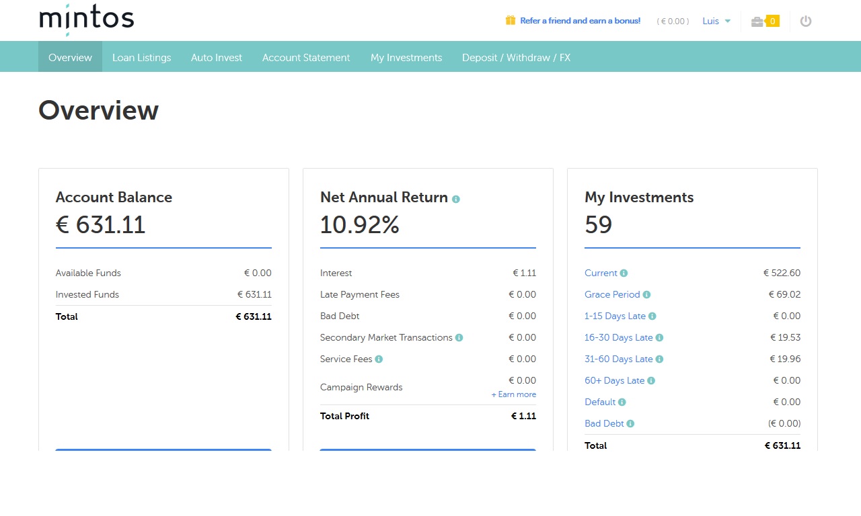Click info icon next to 16-30 Days Late
This screenshot has height=516, width=861.
[x=659, y=338]
